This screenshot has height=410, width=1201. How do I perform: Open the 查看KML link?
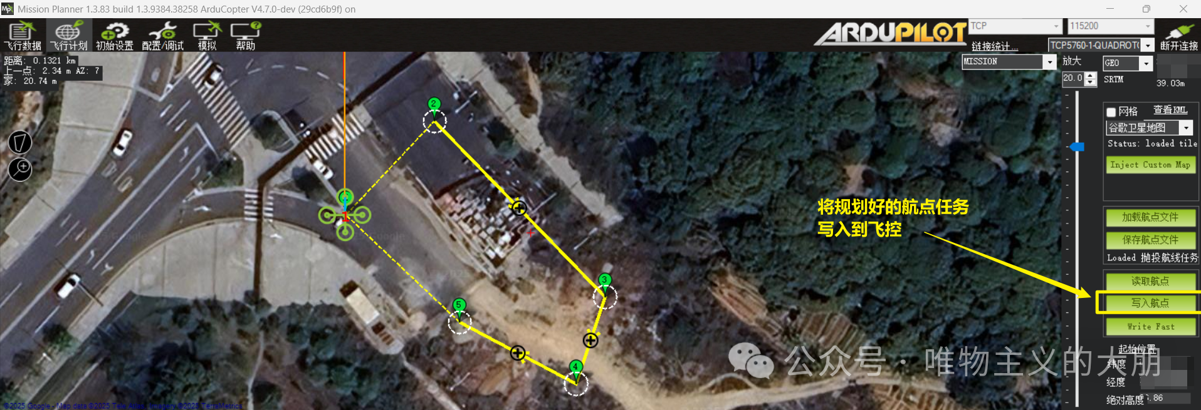tap(1170, 110)
